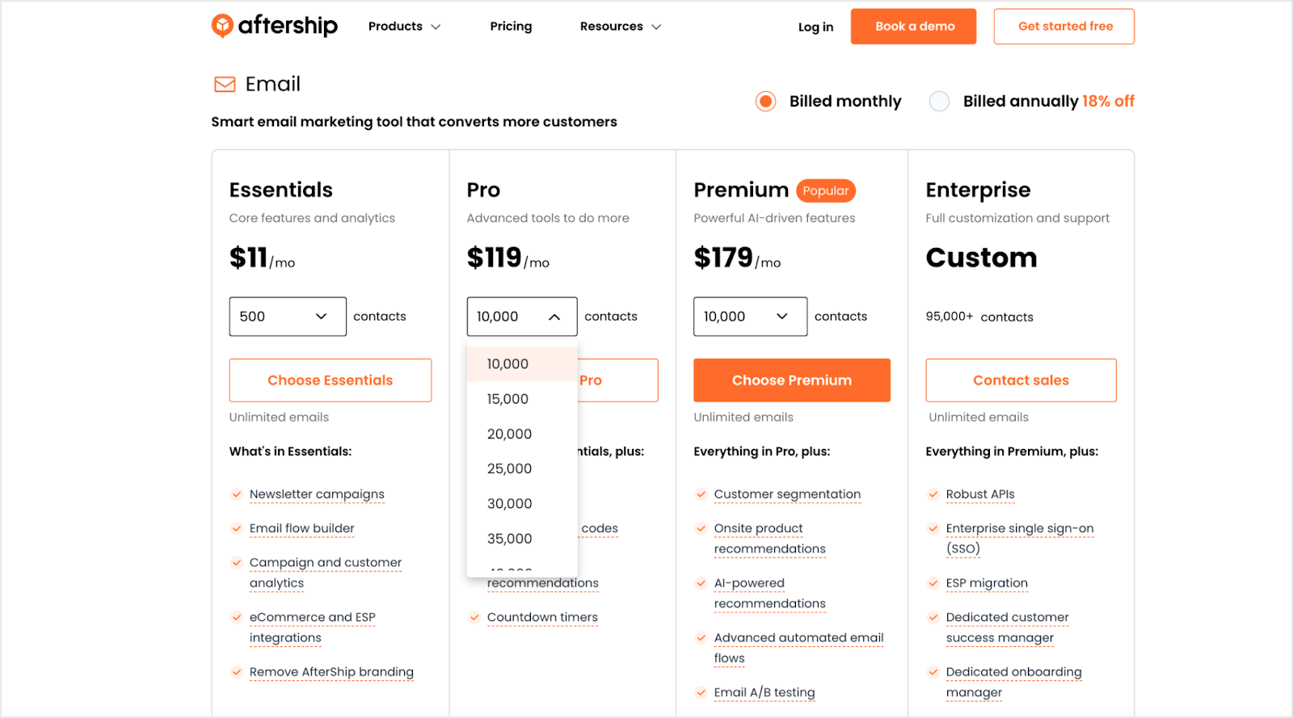
Task: Open Premium 10,000 contacts dropdown
Action: (x=750, y=317)
